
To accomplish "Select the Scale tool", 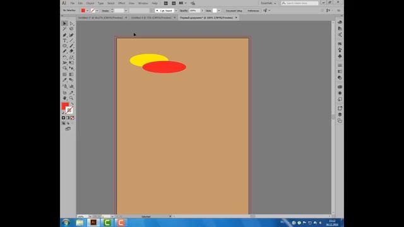I will pyautogui.click(x=71, y=57).
